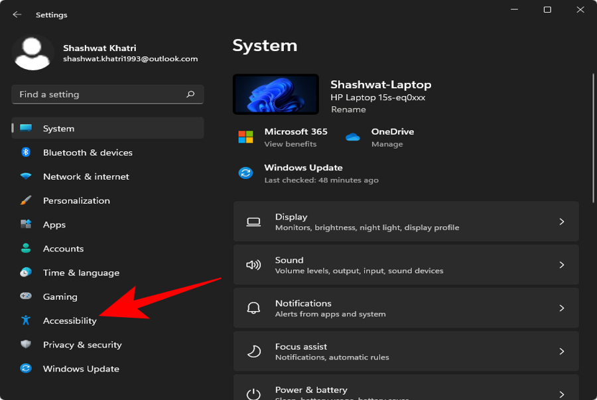The width and height of the screenshot is (597, 400).
Task: Open Windows Update in the sidebar
Action: click(107, 368)
